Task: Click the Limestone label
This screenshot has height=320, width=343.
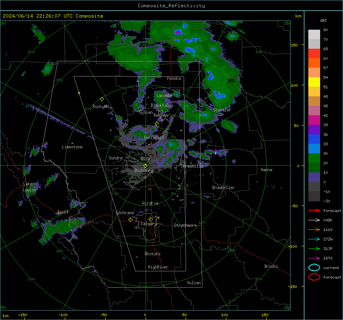Action: tap(72, 147)
